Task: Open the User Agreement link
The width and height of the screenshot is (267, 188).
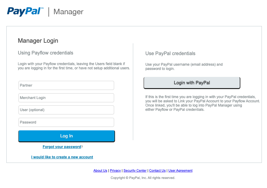Action: [x=180, y=170]
